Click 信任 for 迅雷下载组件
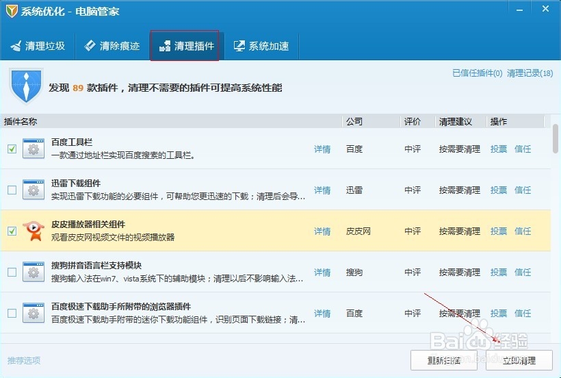561x378 pixels. [x=523, y=190]
